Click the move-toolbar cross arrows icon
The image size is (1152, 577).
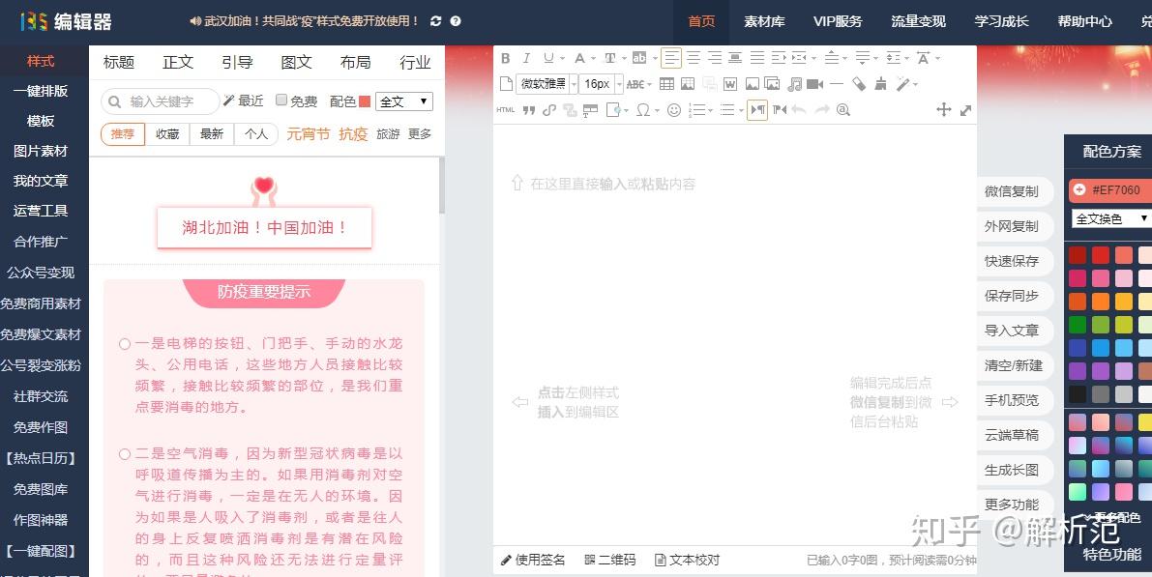(944, 110)
